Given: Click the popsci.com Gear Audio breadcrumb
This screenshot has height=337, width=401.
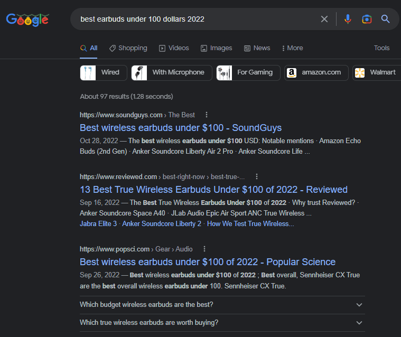Looking at the screenshot, I should coord(136,249).
